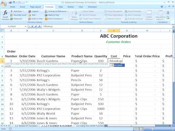Screen dimensions: 175x131
Task: Switch to the Review tab
Action: [x=71, y=7]
